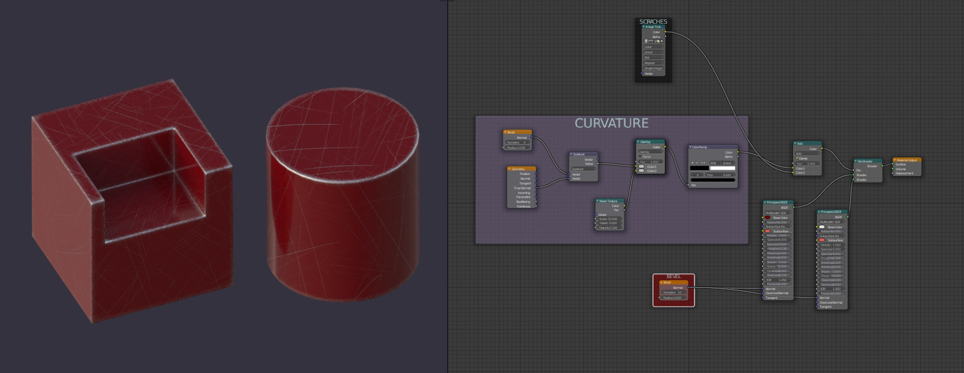This screenshot has height=373, width=964.
Task: Click the Normal output socket of Bevel with Samples 10
Action: (688, 288)
